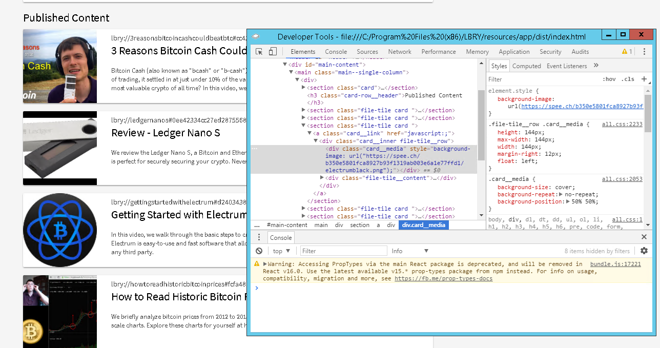Select the section breadcrumb item
The image size is (660, 348).
pyautogui.click(x=360, y=225)
